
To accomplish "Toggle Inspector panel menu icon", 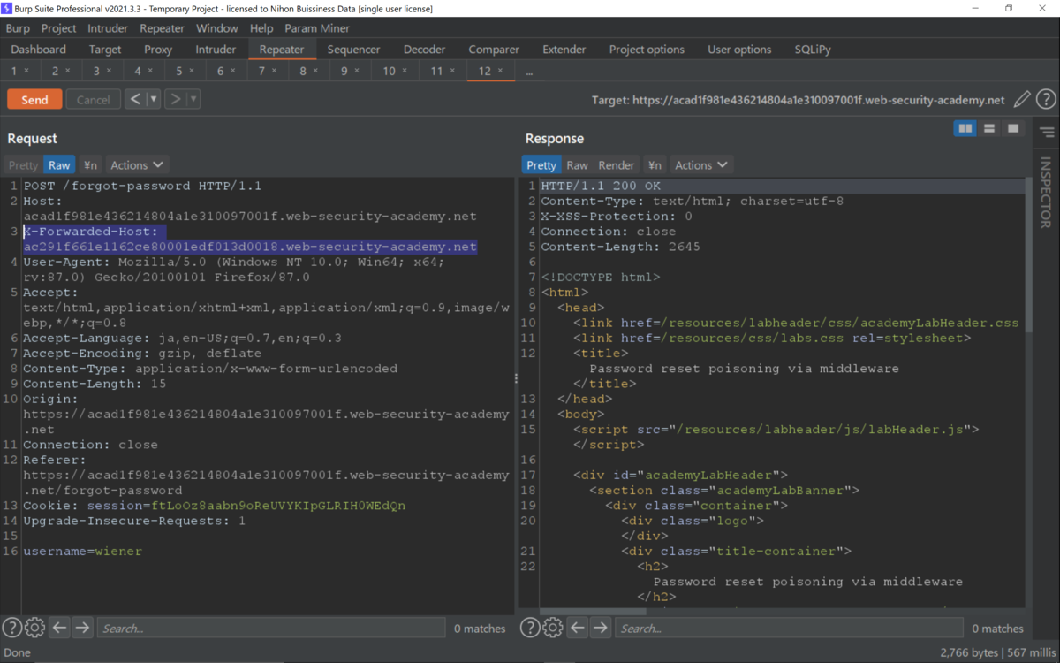I will (1047, 133).
